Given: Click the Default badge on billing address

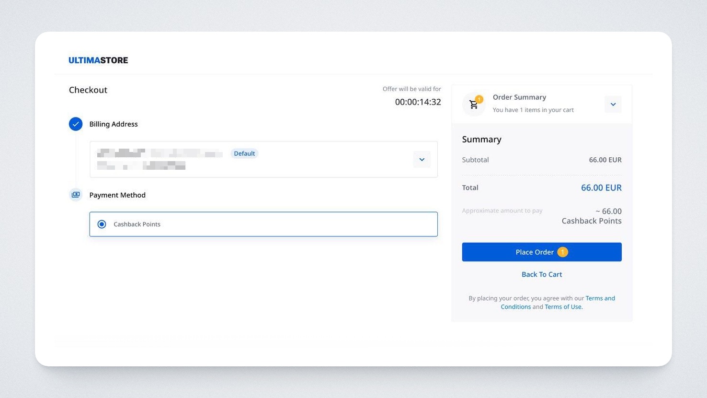Looking at the screenshot, I should [x=244, y=153].
